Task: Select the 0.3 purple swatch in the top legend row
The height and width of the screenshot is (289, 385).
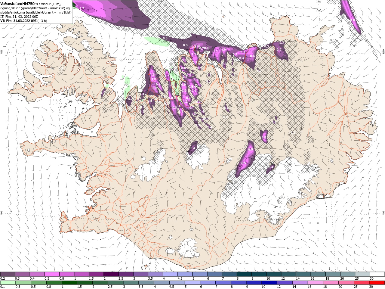Action: coord(22,274)
